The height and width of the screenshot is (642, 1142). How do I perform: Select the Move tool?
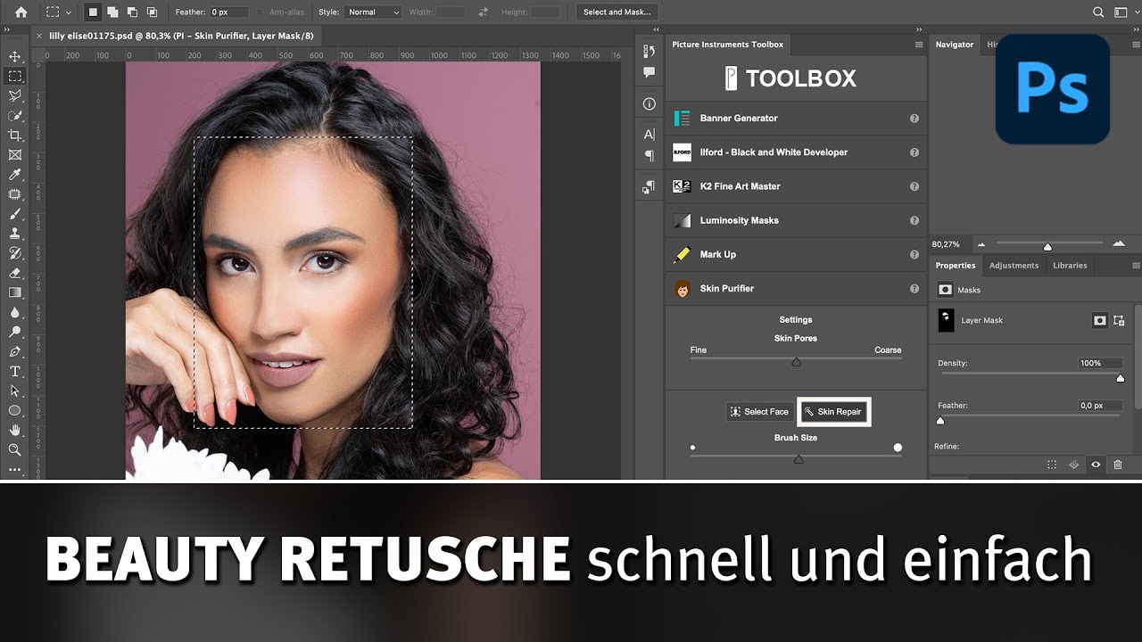pyautogui.click(x=14, y=57)
